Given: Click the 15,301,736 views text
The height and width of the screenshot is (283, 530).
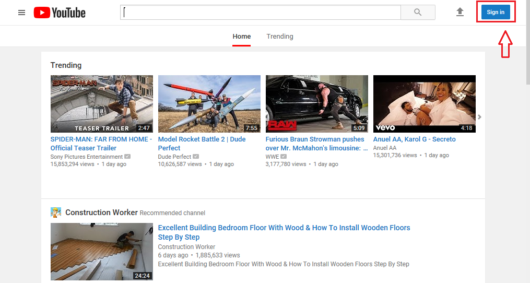Looking at the screenshot, I should pyautogui.click(x=395, y=156).
